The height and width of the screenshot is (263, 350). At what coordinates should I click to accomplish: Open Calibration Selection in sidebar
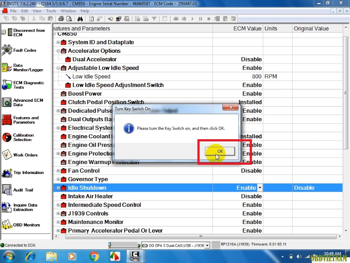point(7,137)
